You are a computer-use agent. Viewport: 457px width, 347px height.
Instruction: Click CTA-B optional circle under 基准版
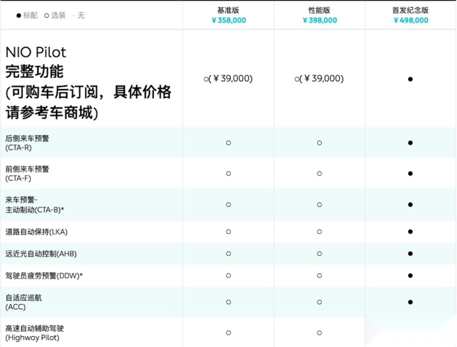[228, 205]
